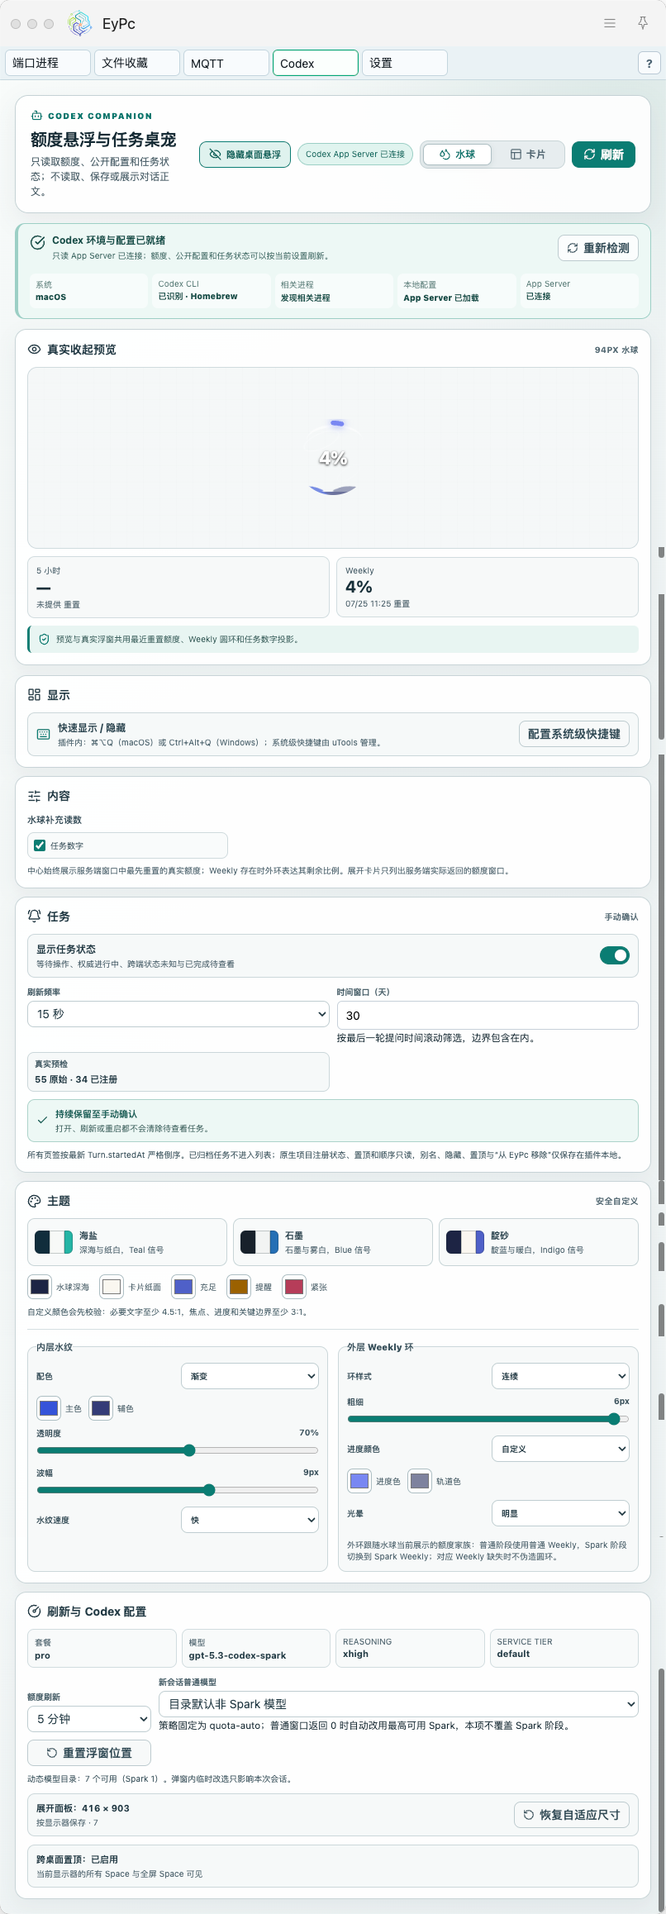The image size is (666, 1914).
Task: Open the 卡片纸面 color swatch
Action: point(112,1287)
